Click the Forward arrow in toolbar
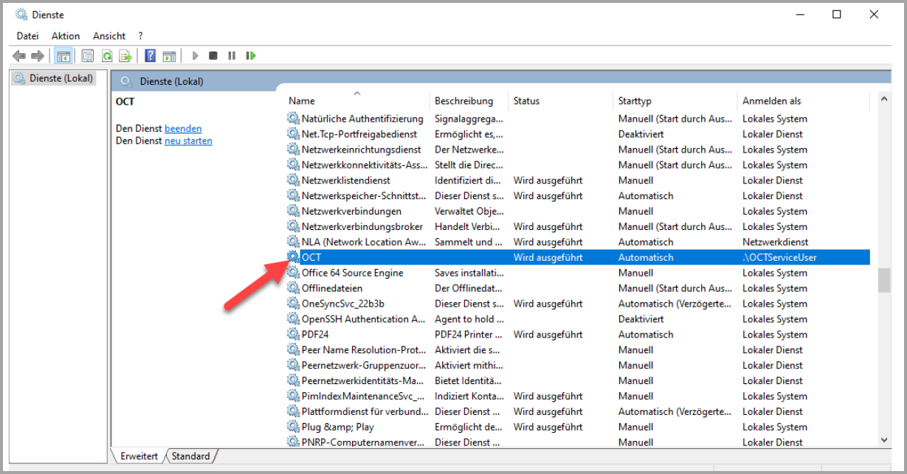The image size is (907, 474). (38, 56)
